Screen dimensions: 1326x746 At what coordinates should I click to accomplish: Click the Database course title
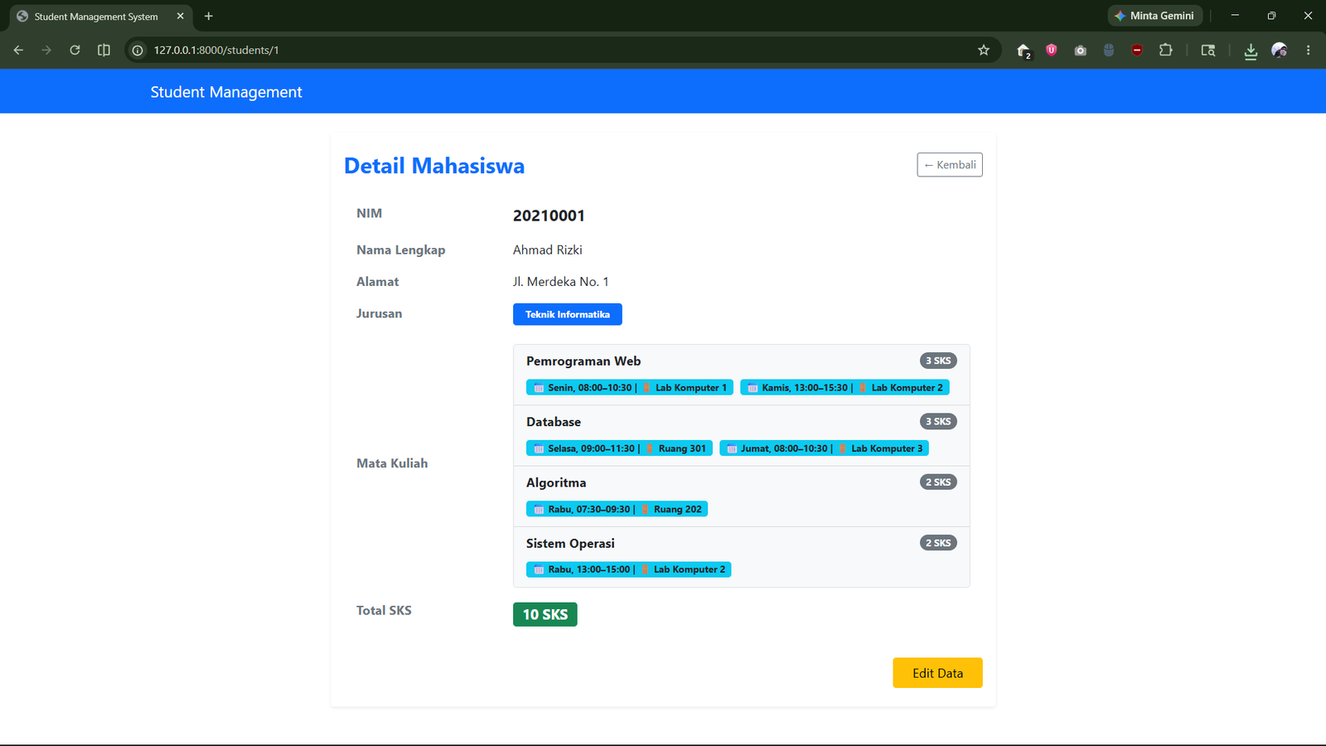coord(554,422)
